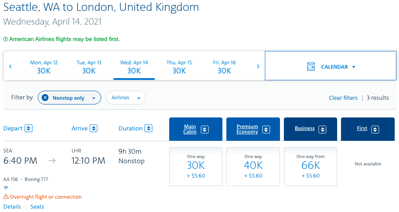Sort flights by Depart time icon

[29, 128]
